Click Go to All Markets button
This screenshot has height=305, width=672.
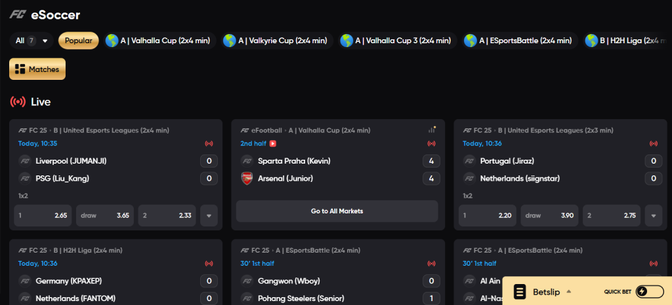pyautogui.click(x=337, y=211)
